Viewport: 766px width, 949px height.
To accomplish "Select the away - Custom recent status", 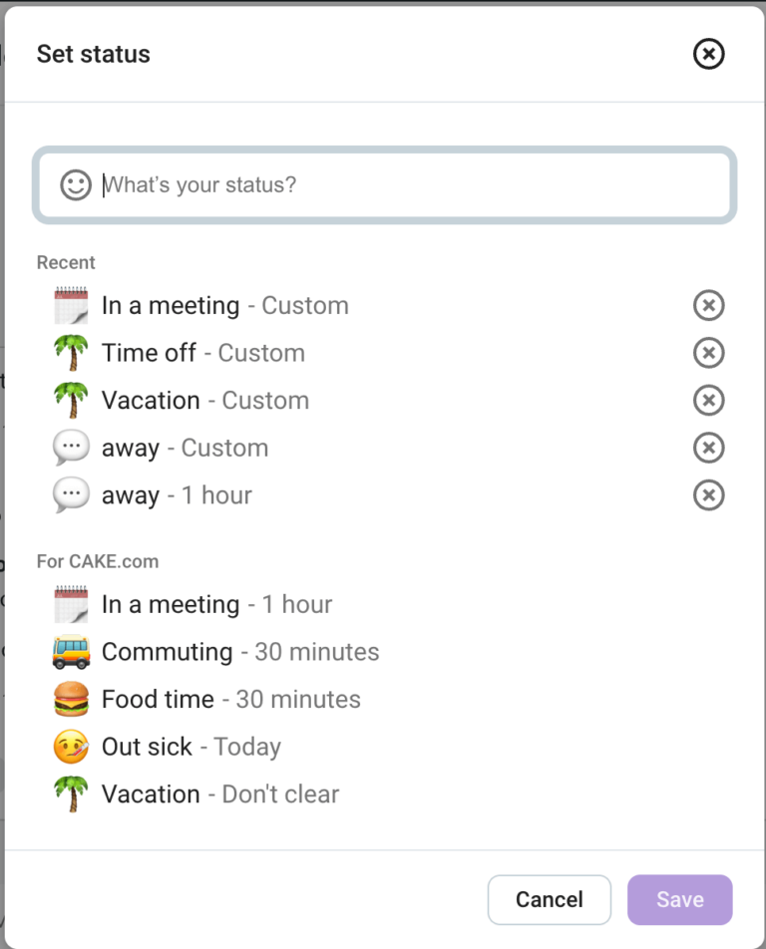I will pyautogui.click(x=185, y=448).
